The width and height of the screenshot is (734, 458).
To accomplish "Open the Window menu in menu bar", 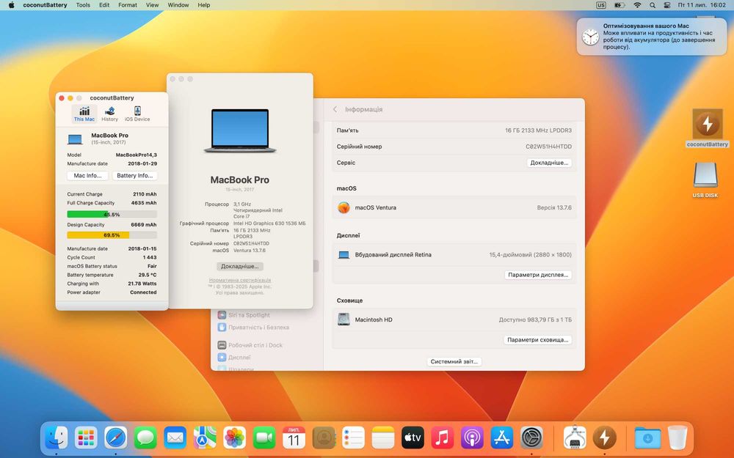I will tap(178, 5).
